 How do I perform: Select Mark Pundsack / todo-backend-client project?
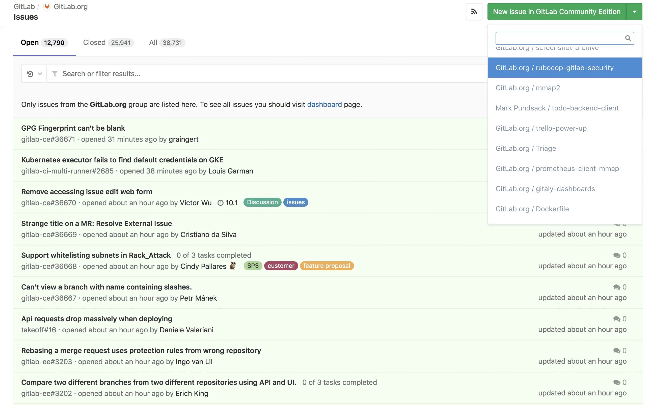click(565, 108)
